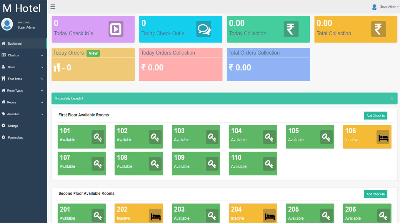Open the Users sidebar menu
The height and width of the screenshot is (223, 400).
pyautogui.click(x=24, y=67)
